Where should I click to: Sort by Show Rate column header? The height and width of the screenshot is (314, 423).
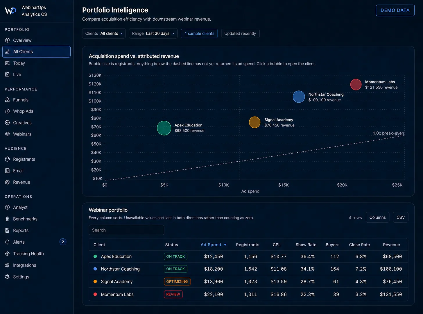coord(306,245)
